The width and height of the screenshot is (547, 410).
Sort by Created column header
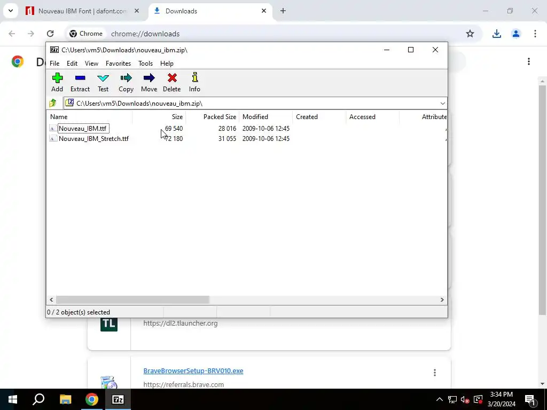pos(319,117)
